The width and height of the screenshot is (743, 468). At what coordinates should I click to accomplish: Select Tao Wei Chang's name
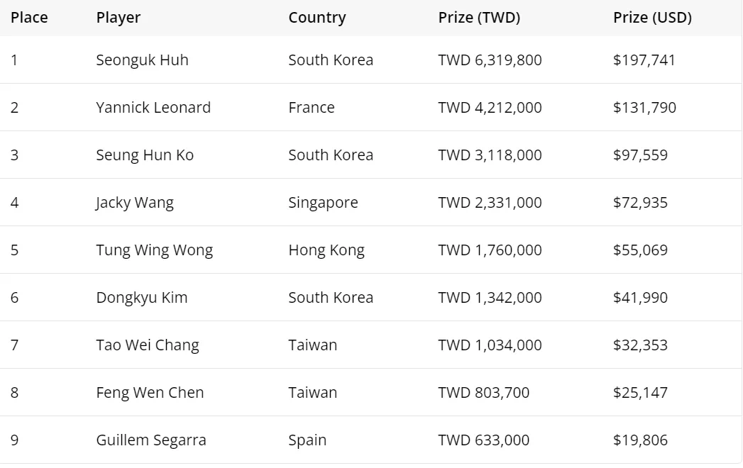(x=148, y=345)
